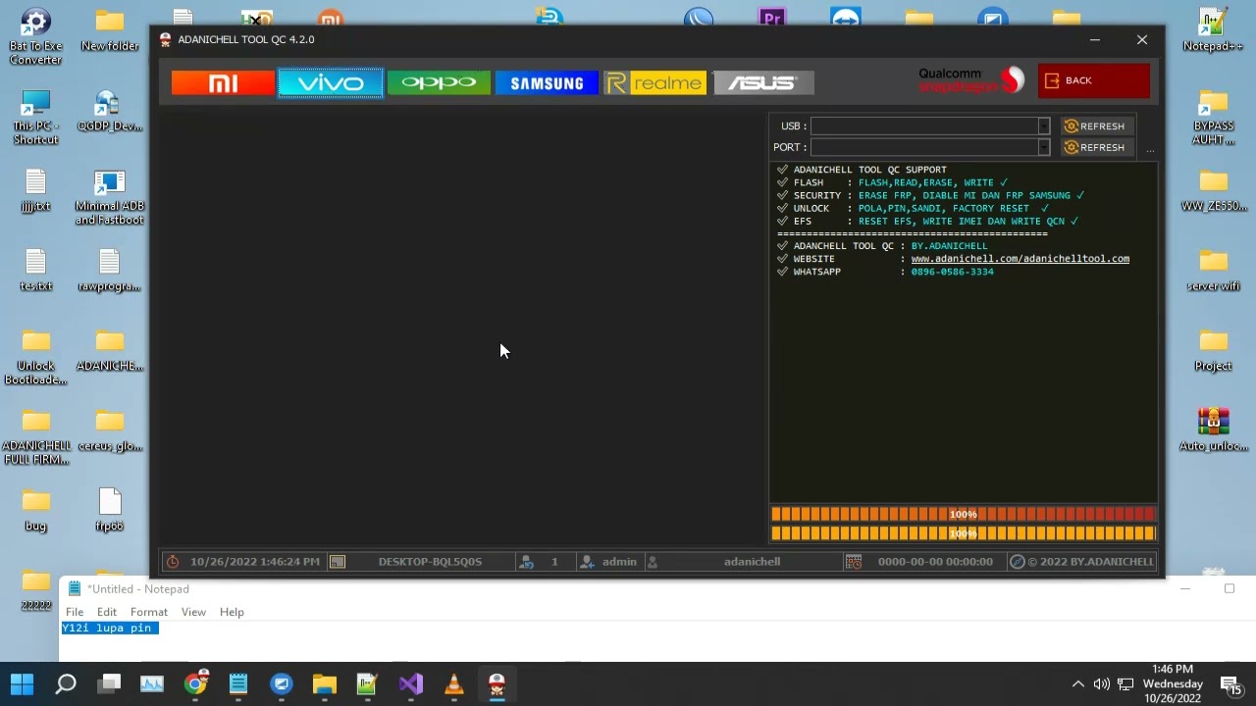Select Bat To Exe Converter desktop icon

(35, 37)
